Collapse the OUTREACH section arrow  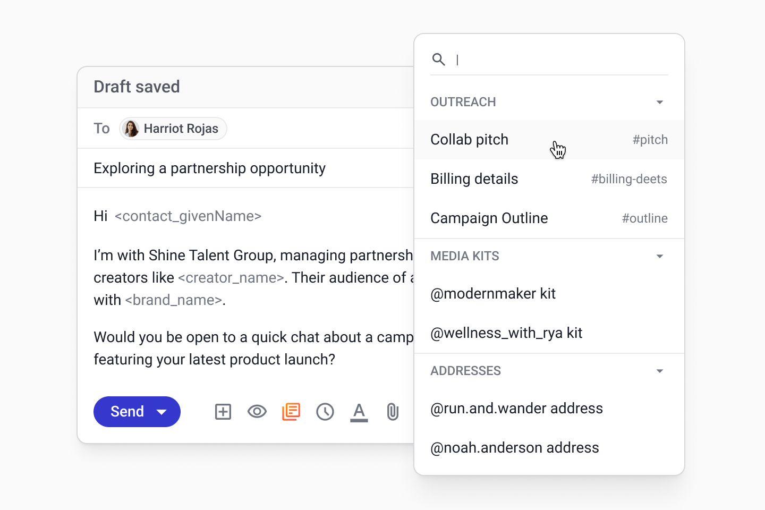click(660, 102)
